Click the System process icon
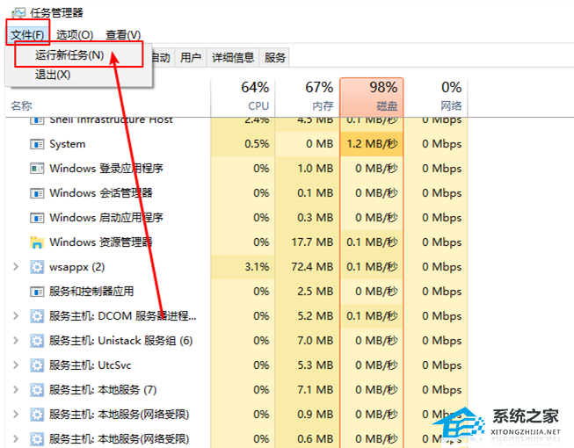The image size is (574, 448). pyautogui.click(x=37, y=144)
